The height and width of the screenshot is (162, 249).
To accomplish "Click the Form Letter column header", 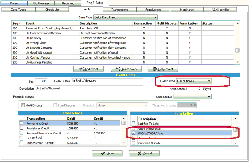I will 190,23.
